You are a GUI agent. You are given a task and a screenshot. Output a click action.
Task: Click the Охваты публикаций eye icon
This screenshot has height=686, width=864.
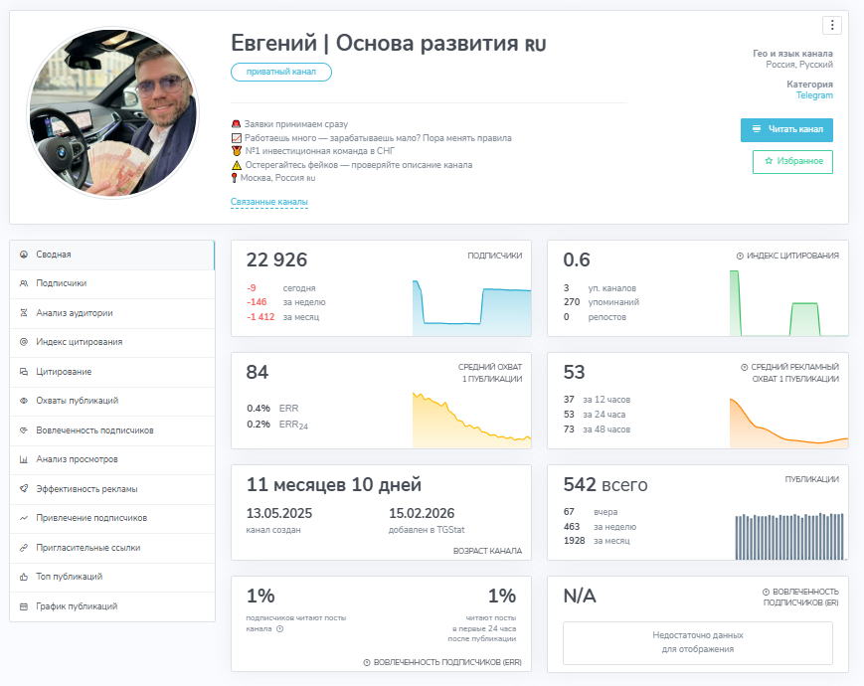point(24,401)
